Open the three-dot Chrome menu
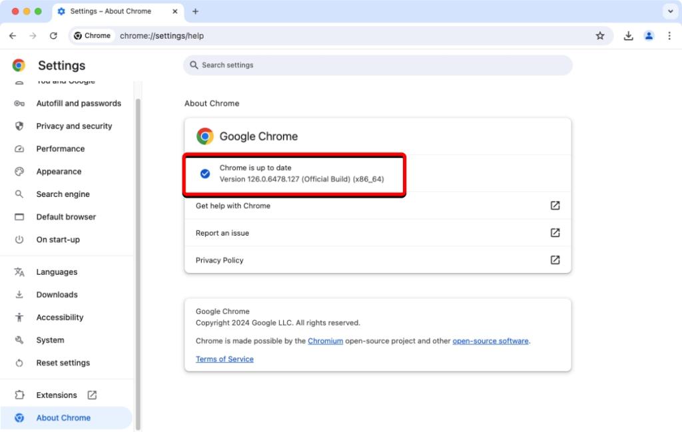 point(670,35)
